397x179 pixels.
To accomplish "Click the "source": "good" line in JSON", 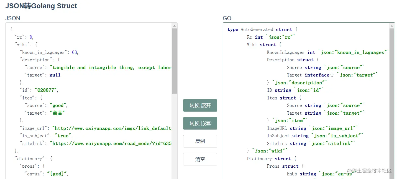I will click(46, 105).
